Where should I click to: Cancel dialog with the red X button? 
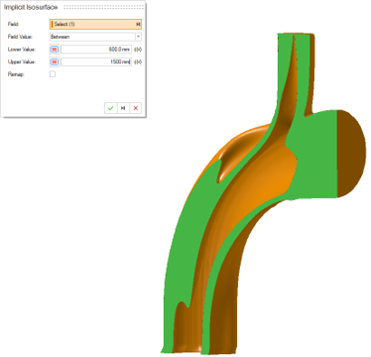coord(136,108)
